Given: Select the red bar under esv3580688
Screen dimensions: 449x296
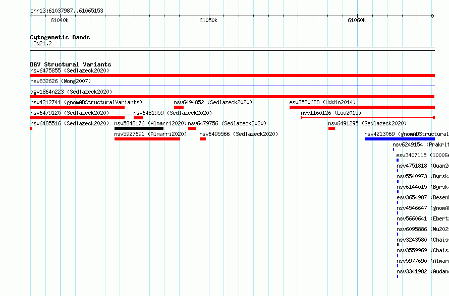Looking at the screenshot, I should pos(362,107).
